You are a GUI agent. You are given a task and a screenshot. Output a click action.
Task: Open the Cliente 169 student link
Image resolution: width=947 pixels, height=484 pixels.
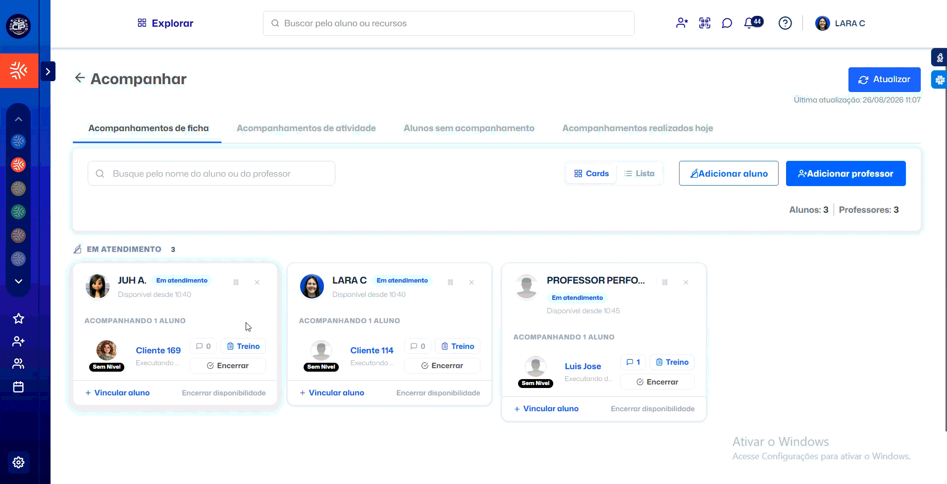click(158, 350)
